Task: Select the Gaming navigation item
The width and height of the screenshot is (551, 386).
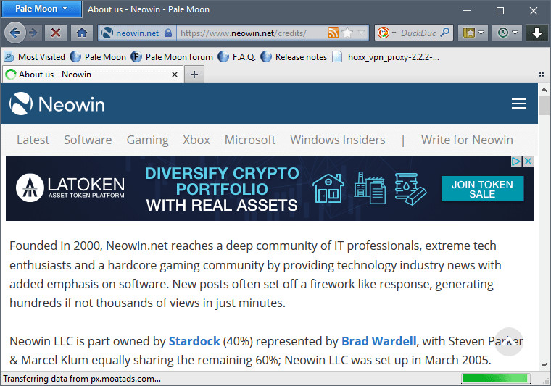Action: (x=147, y=140)
